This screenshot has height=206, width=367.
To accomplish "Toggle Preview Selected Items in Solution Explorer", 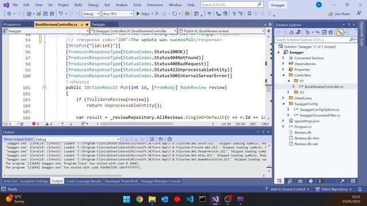I will click(340, 32).
